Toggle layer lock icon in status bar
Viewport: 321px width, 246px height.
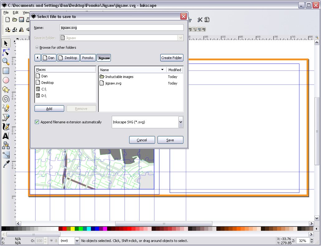point(56,241)
